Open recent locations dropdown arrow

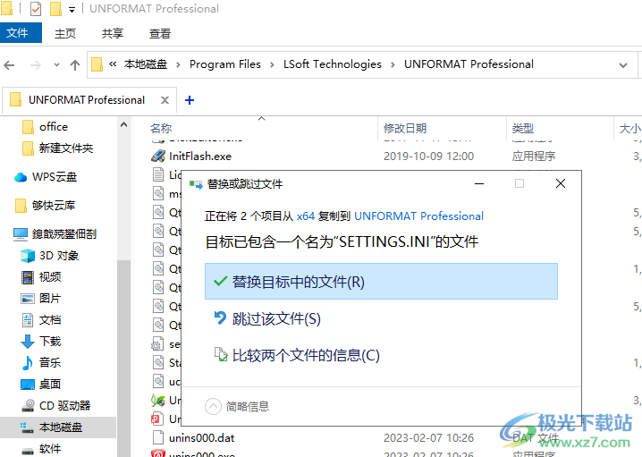pos(56,64)
